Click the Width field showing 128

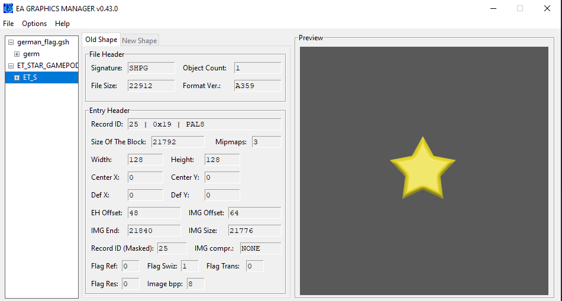coord(145,160)
